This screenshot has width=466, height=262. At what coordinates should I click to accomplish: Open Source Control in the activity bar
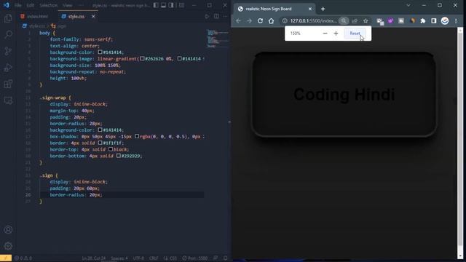[x=8, y=51]
